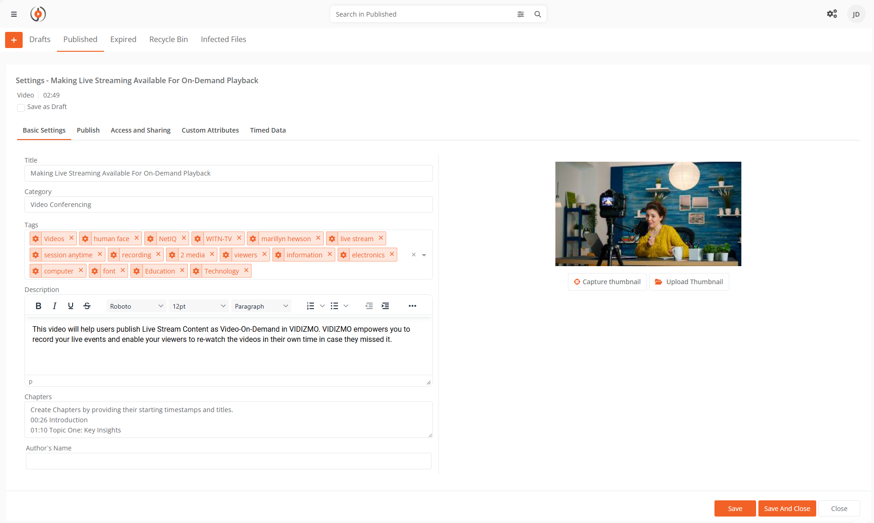Image resolution: width=874 pixels, height=523 pixels.
Task: Switch to the Access and Sharing tab
Action: click(141, 130)
